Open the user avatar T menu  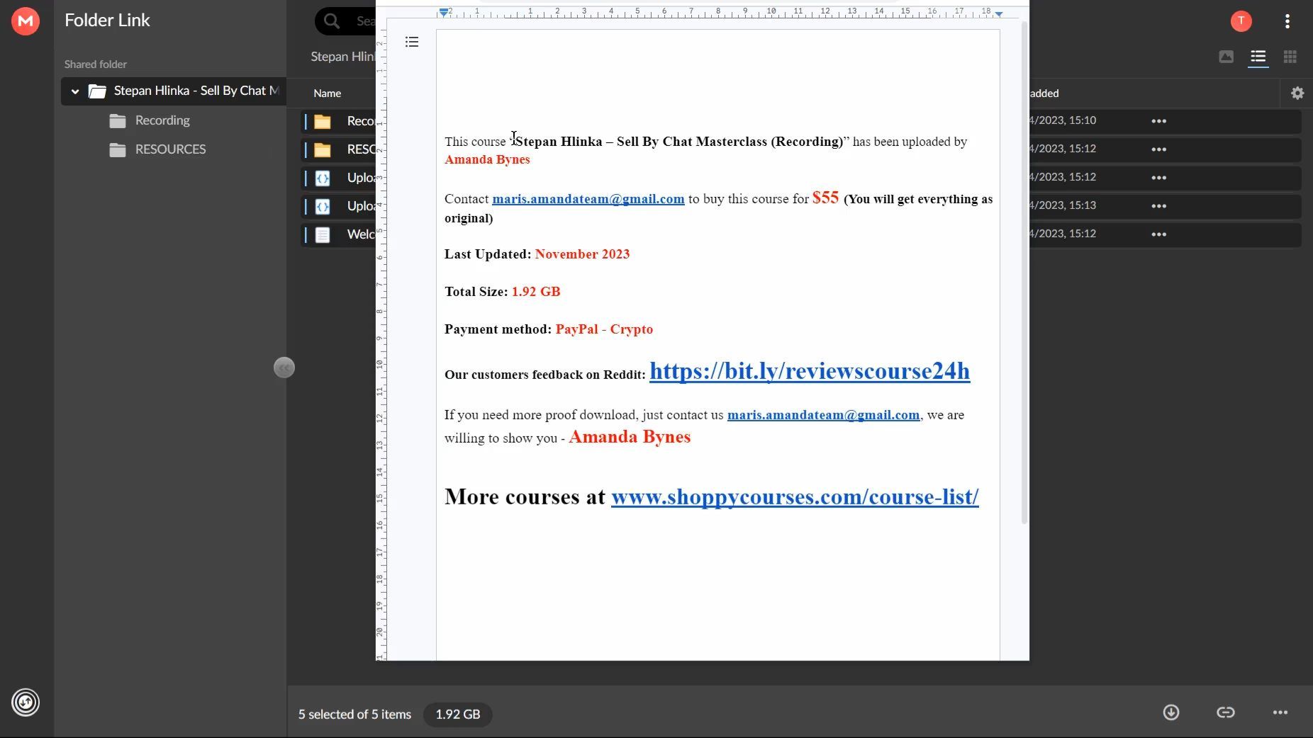(1241, 21)
